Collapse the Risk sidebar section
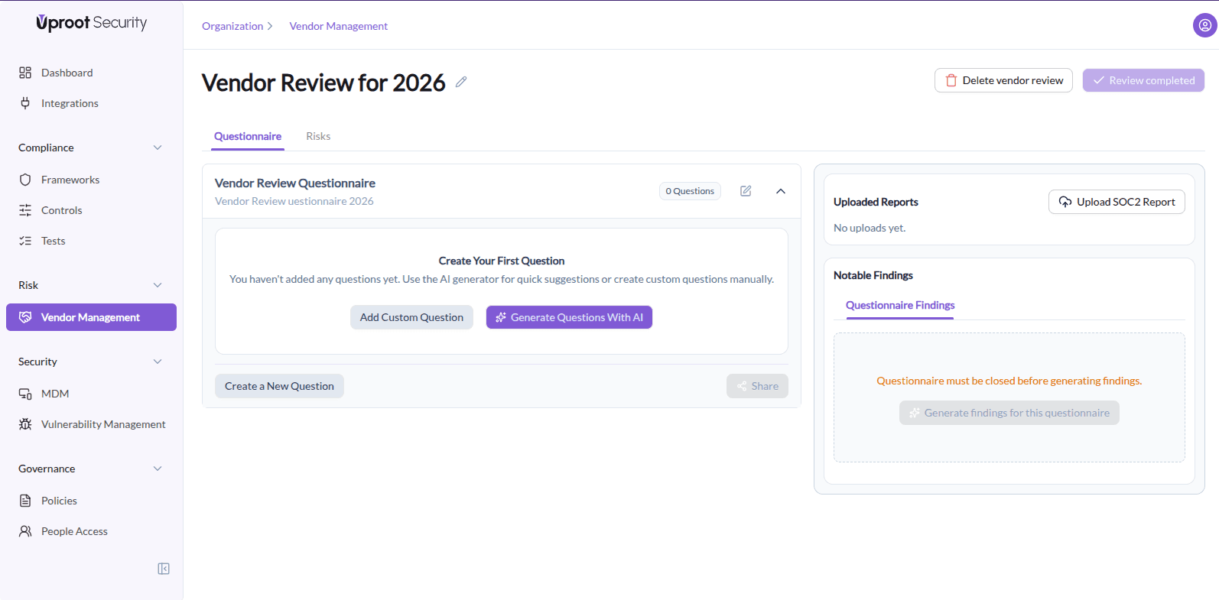 pos(158,285)
